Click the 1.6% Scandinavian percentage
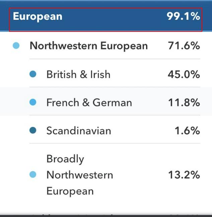This screenshot has width=212, height=217. tap(187, 131)
